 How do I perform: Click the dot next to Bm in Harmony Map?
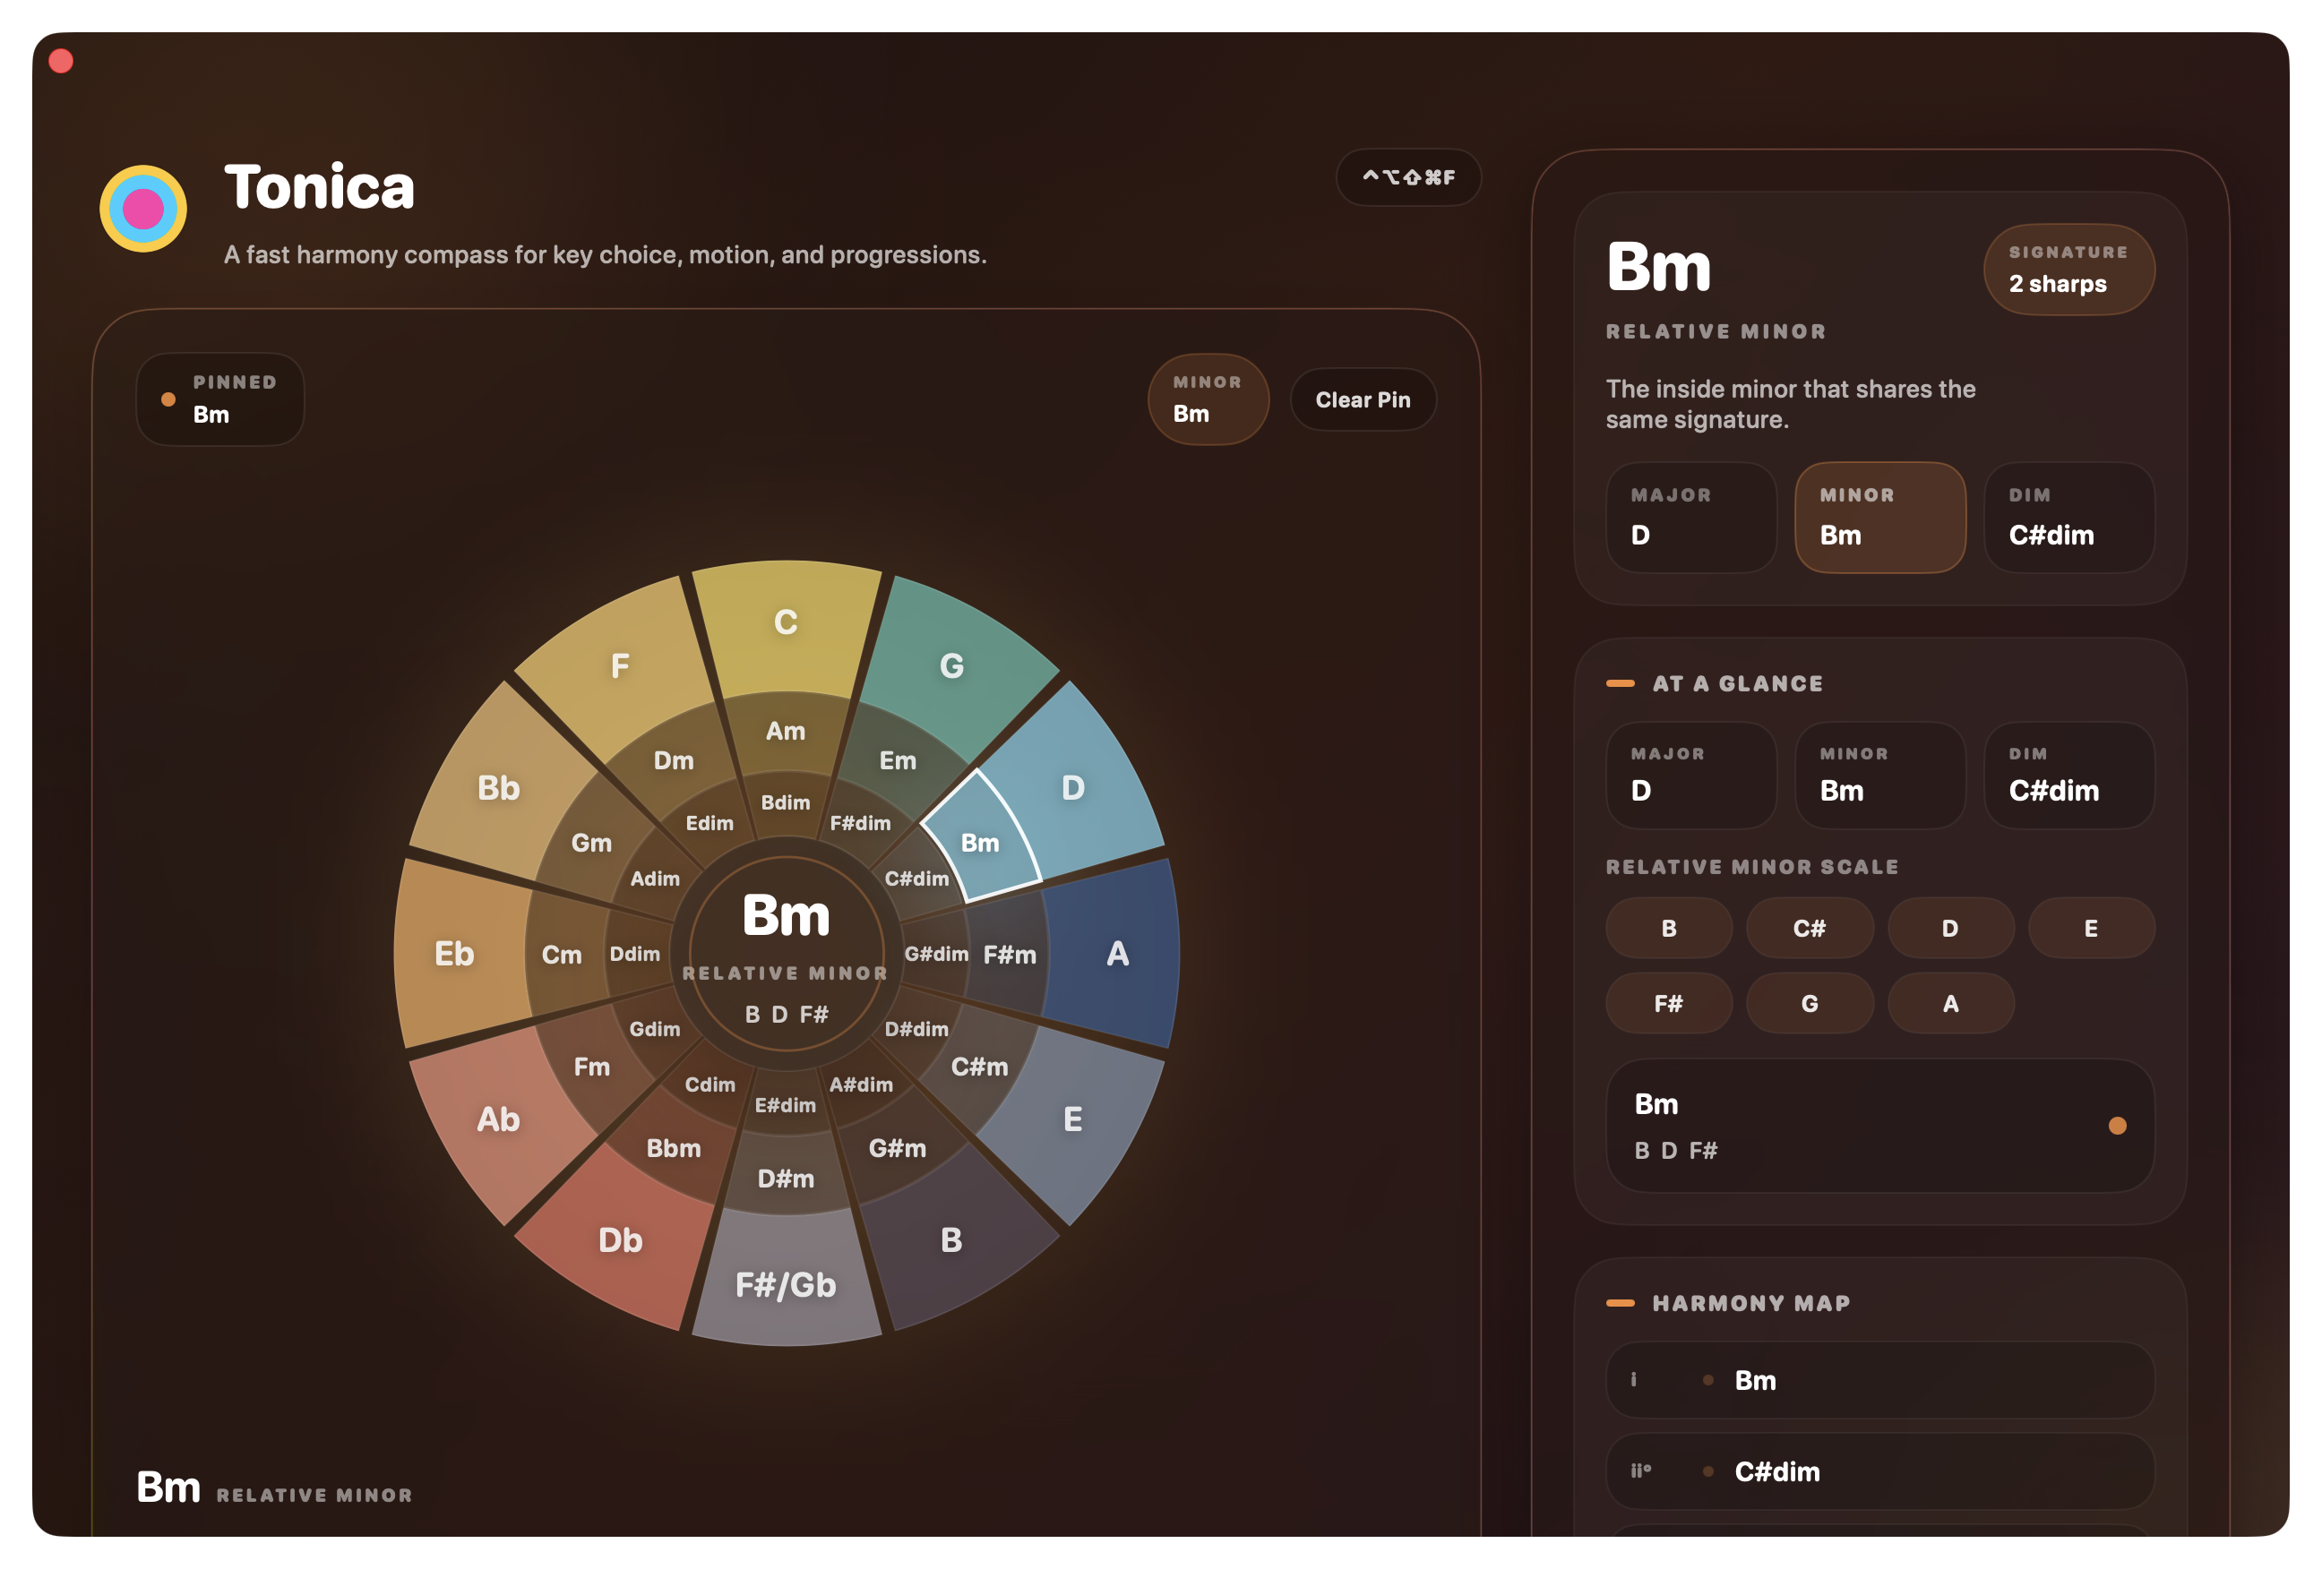click(x=1707, y=1379)
